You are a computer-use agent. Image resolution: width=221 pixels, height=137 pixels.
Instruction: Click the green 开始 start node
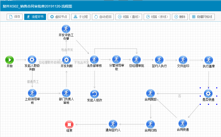click(9, 60)
